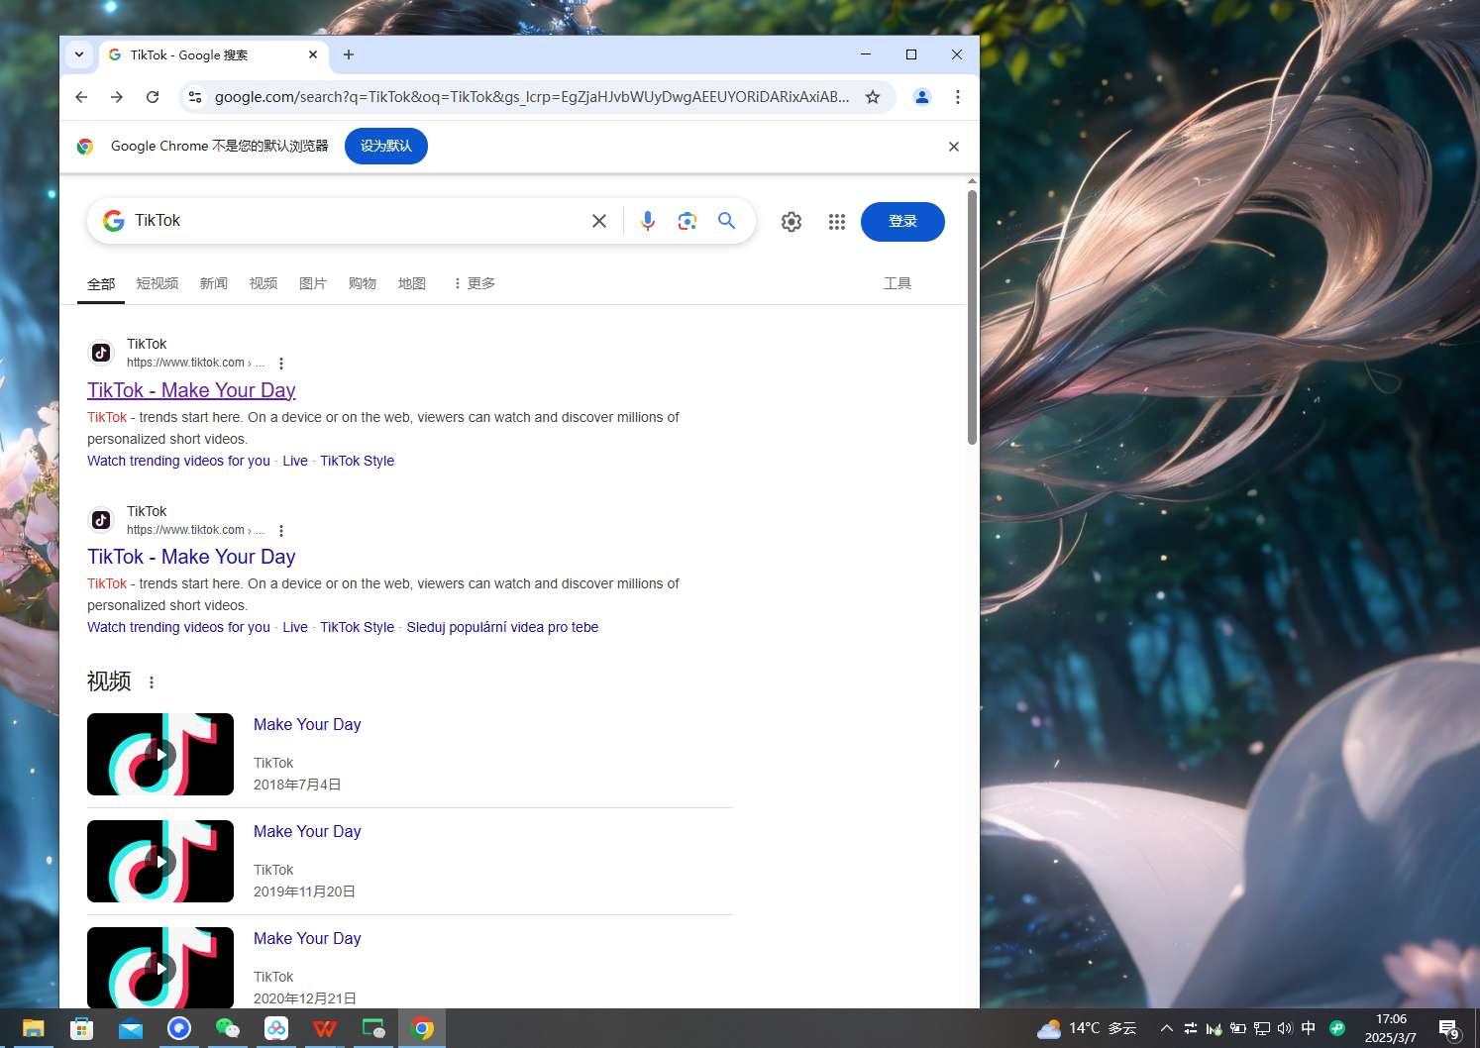This screenshot has width=1480, height=1048.
Task: Open Google quick settings gear icon
Action: tap(792, 222)
